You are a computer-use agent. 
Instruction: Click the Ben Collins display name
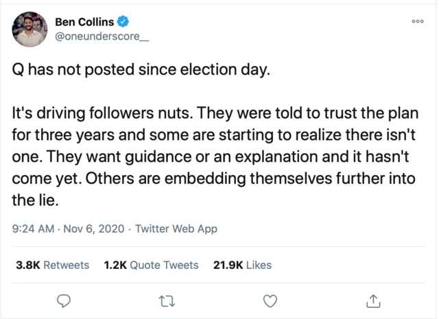[x=84, y=21]
